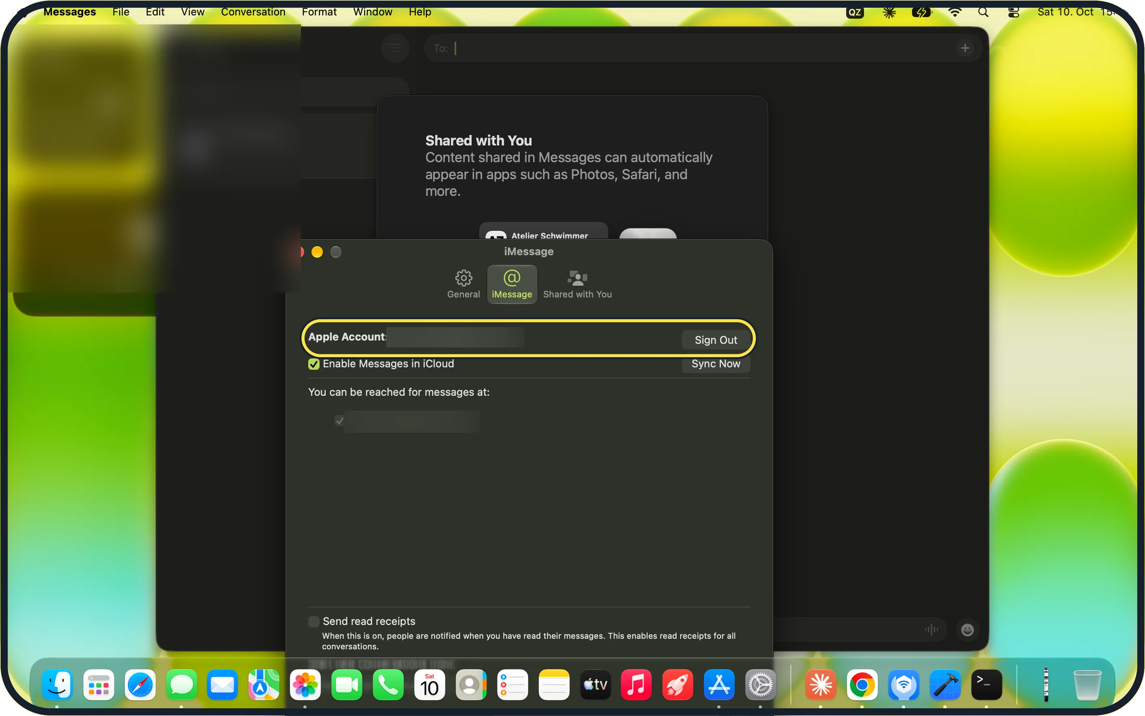Open Spotlight search in menu bar
This screenshot has width=1145, height=716.
tap(983, 12)
